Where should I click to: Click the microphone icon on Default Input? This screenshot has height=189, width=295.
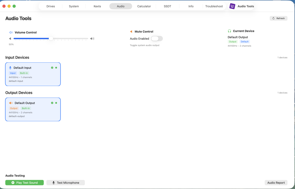10,68
